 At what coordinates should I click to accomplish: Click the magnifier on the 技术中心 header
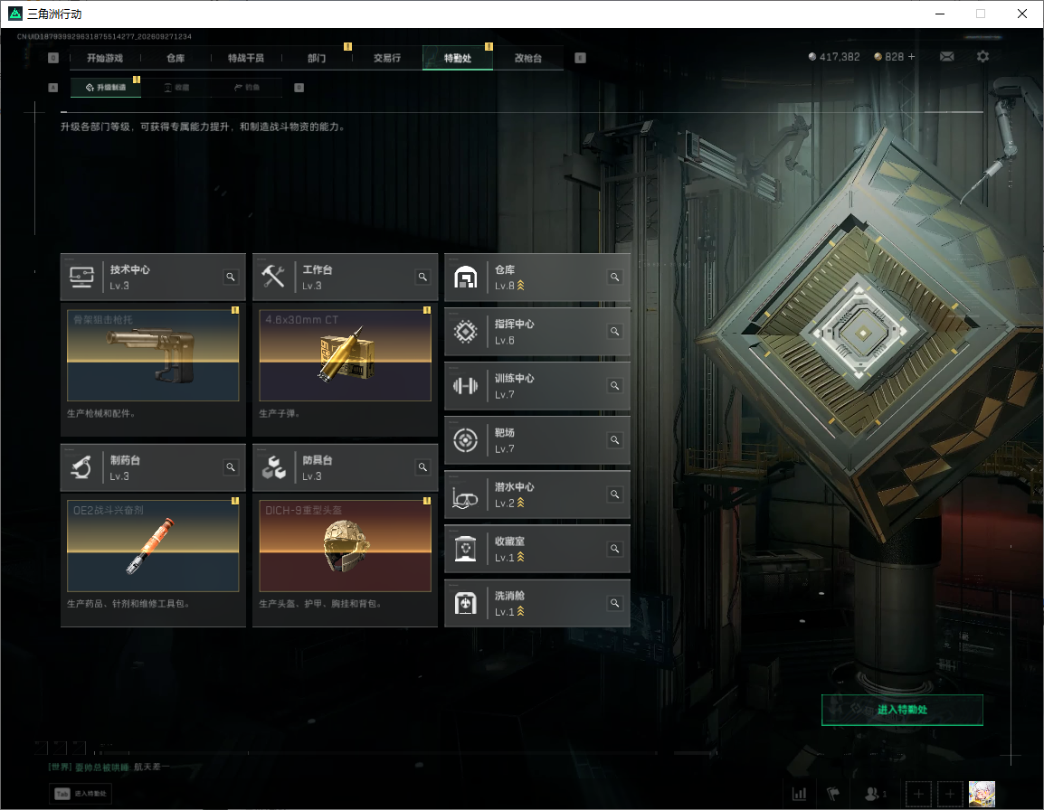click(x=231, y=277)
